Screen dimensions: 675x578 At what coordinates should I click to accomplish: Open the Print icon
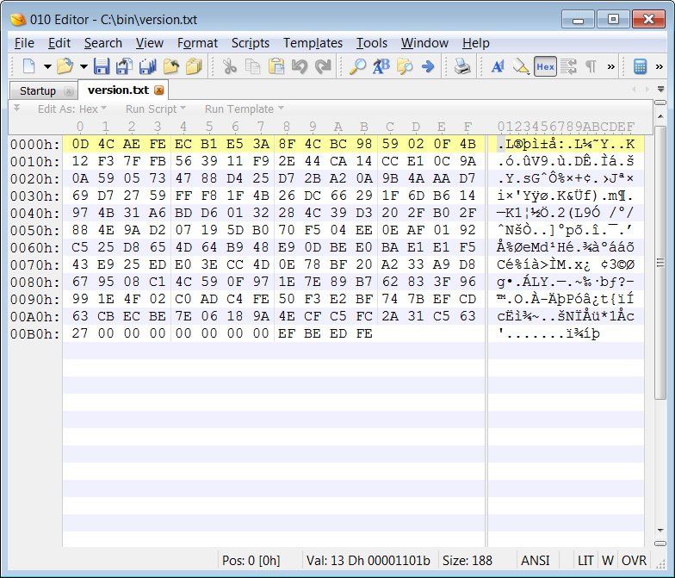point(462,67)
